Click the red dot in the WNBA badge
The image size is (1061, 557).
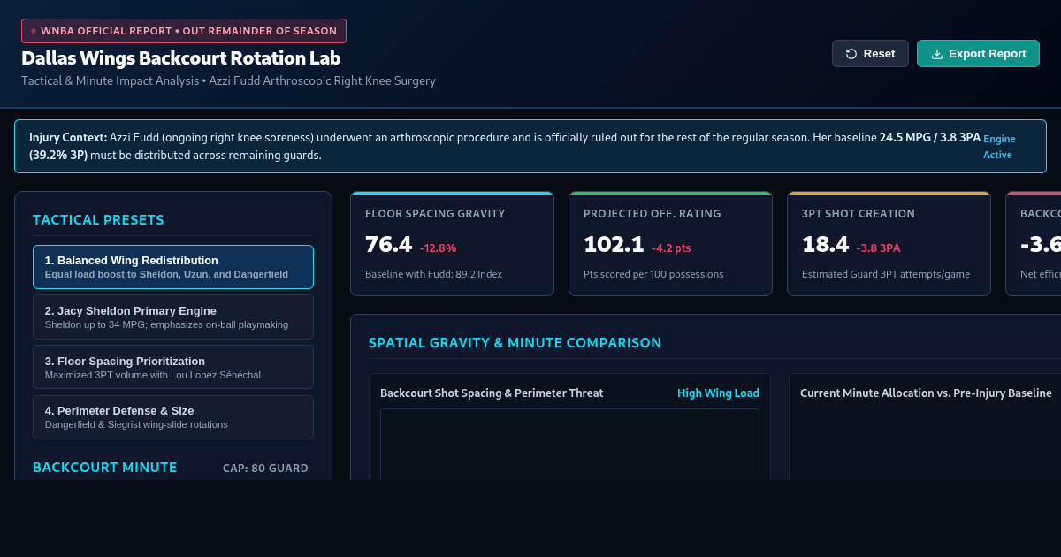click(34, 31)
